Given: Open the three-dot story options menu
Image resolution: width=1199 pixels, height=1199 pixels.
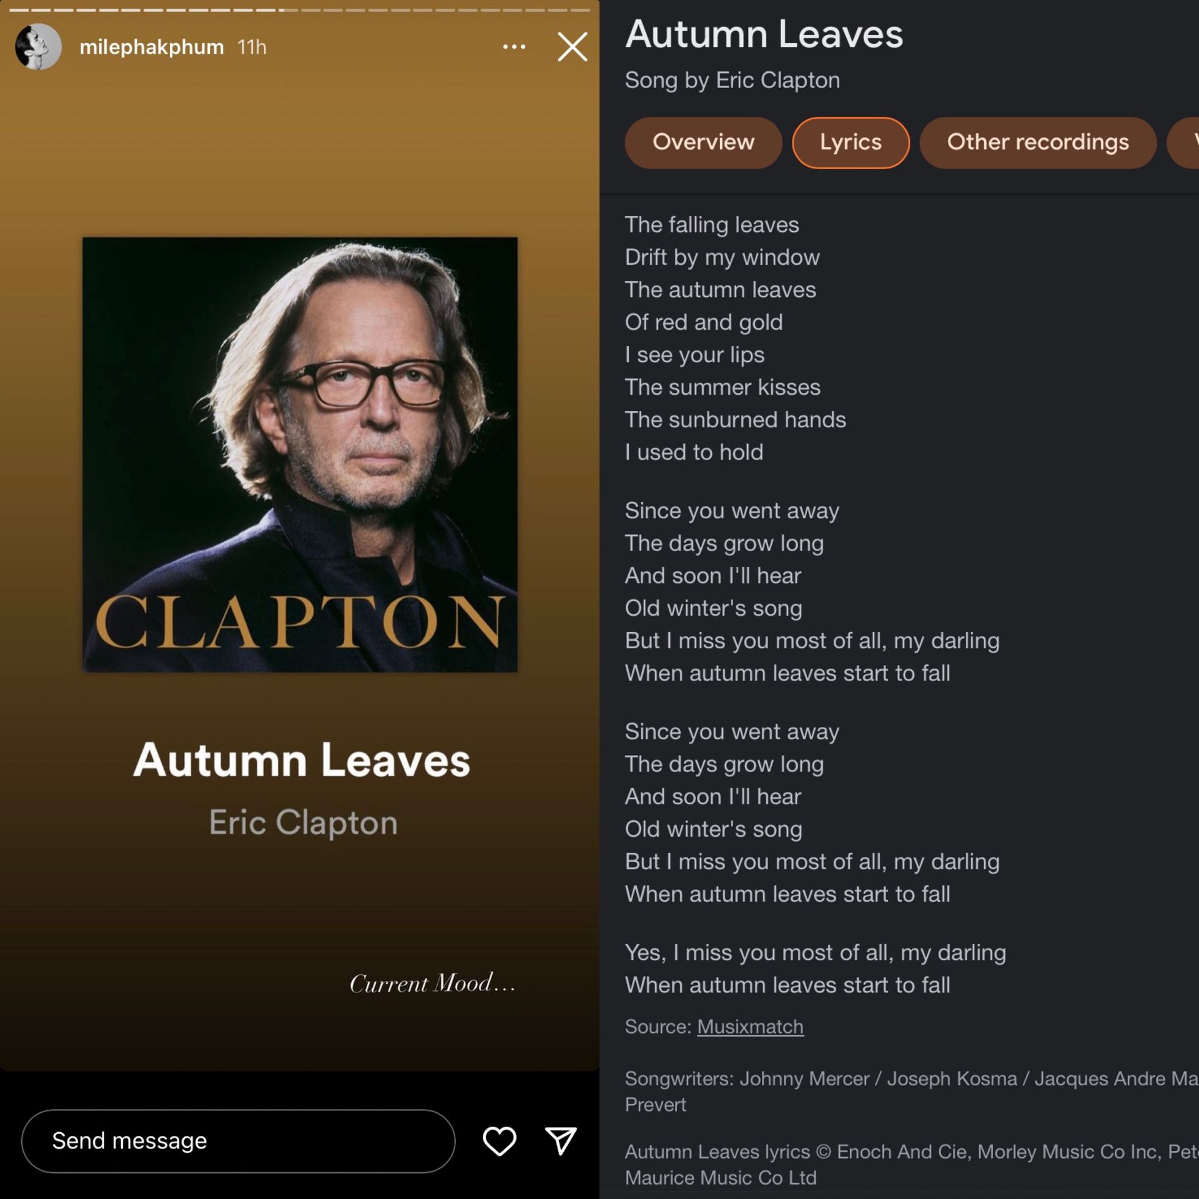Looking at the screenshot, I should [x=514, y=47].
